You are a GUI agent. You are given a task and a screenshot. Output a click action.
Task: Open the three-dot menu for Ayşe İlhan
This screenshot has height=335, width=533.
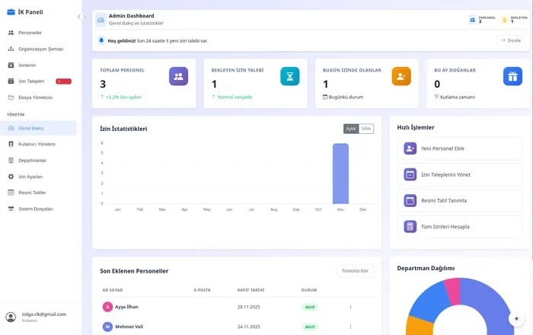[350, 307]
